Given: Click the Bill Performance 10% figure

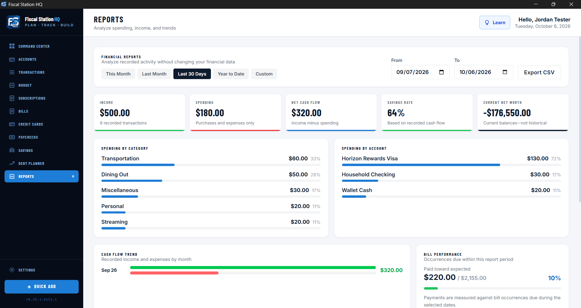Looking at the screenshot, I should [554, 278].
